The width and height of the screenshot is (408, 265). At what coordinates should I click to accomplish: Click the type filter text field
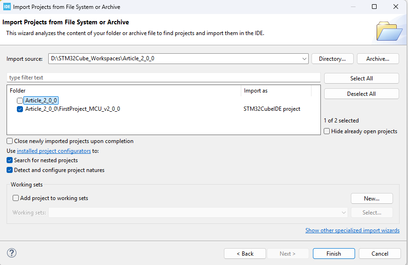tap(163, 78)
